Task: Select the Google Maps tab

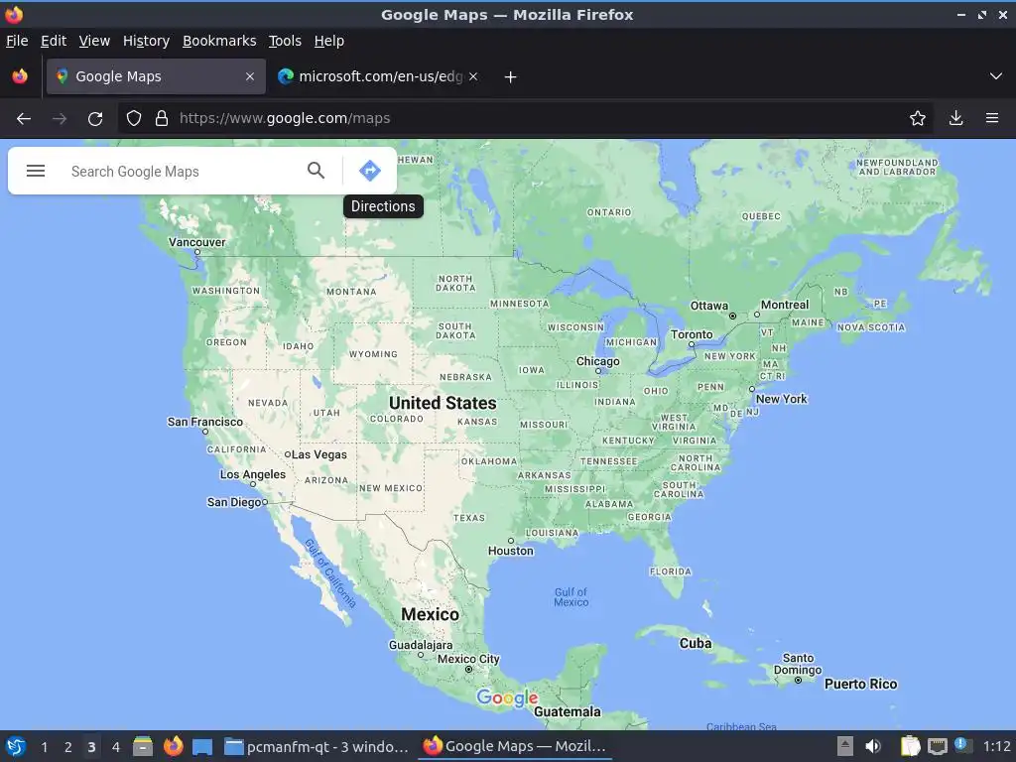Action: (156, 76)
